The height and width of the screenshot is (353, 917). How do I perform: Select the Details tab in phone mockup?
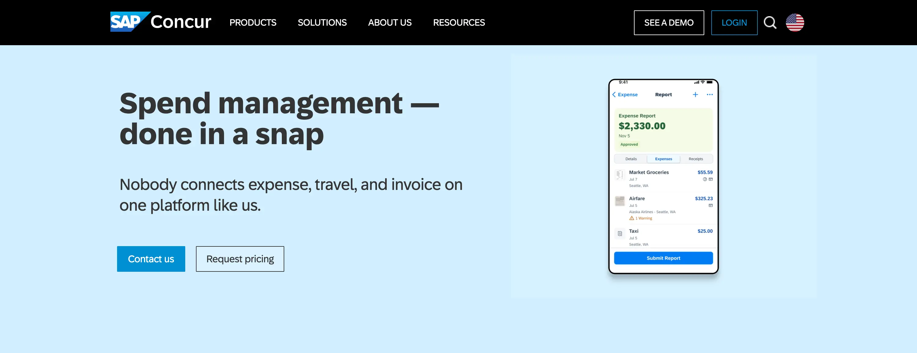(631, 159)
